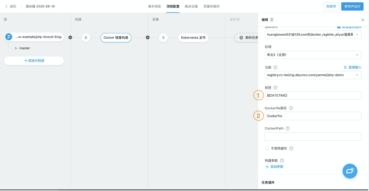Open the chat support bubble
Image resolution: width=369 pixels, height=191 pixels.
(x=350, y=171)
